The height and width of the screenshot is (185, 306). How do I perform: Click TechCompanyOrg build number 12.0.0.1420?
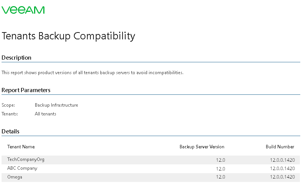(282, 160)
